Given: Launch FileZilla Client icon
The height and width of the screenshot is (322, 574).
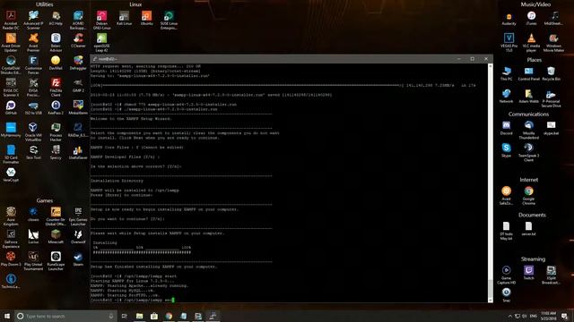Looking at the screenshot, I should click(x=56, y=87).
